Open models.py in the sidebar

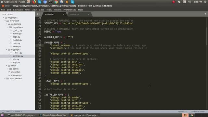(17, 40)
